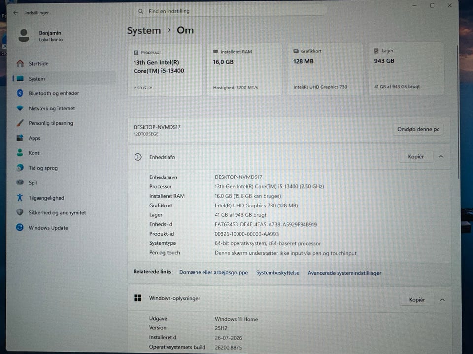Click the Windows logo beside Windows-oplysninger
Screen dimensions: 473x354
[138, 298]
